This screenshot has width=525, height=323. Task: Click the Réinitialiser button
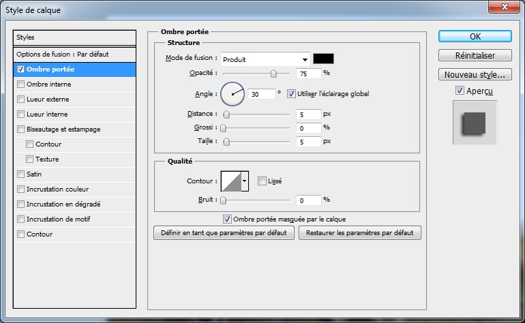475,55
